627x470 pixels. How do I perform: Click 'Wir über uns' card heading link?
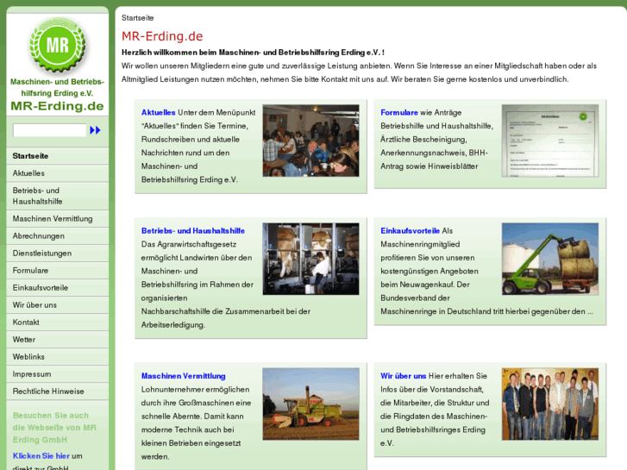(x=403, y=376)
